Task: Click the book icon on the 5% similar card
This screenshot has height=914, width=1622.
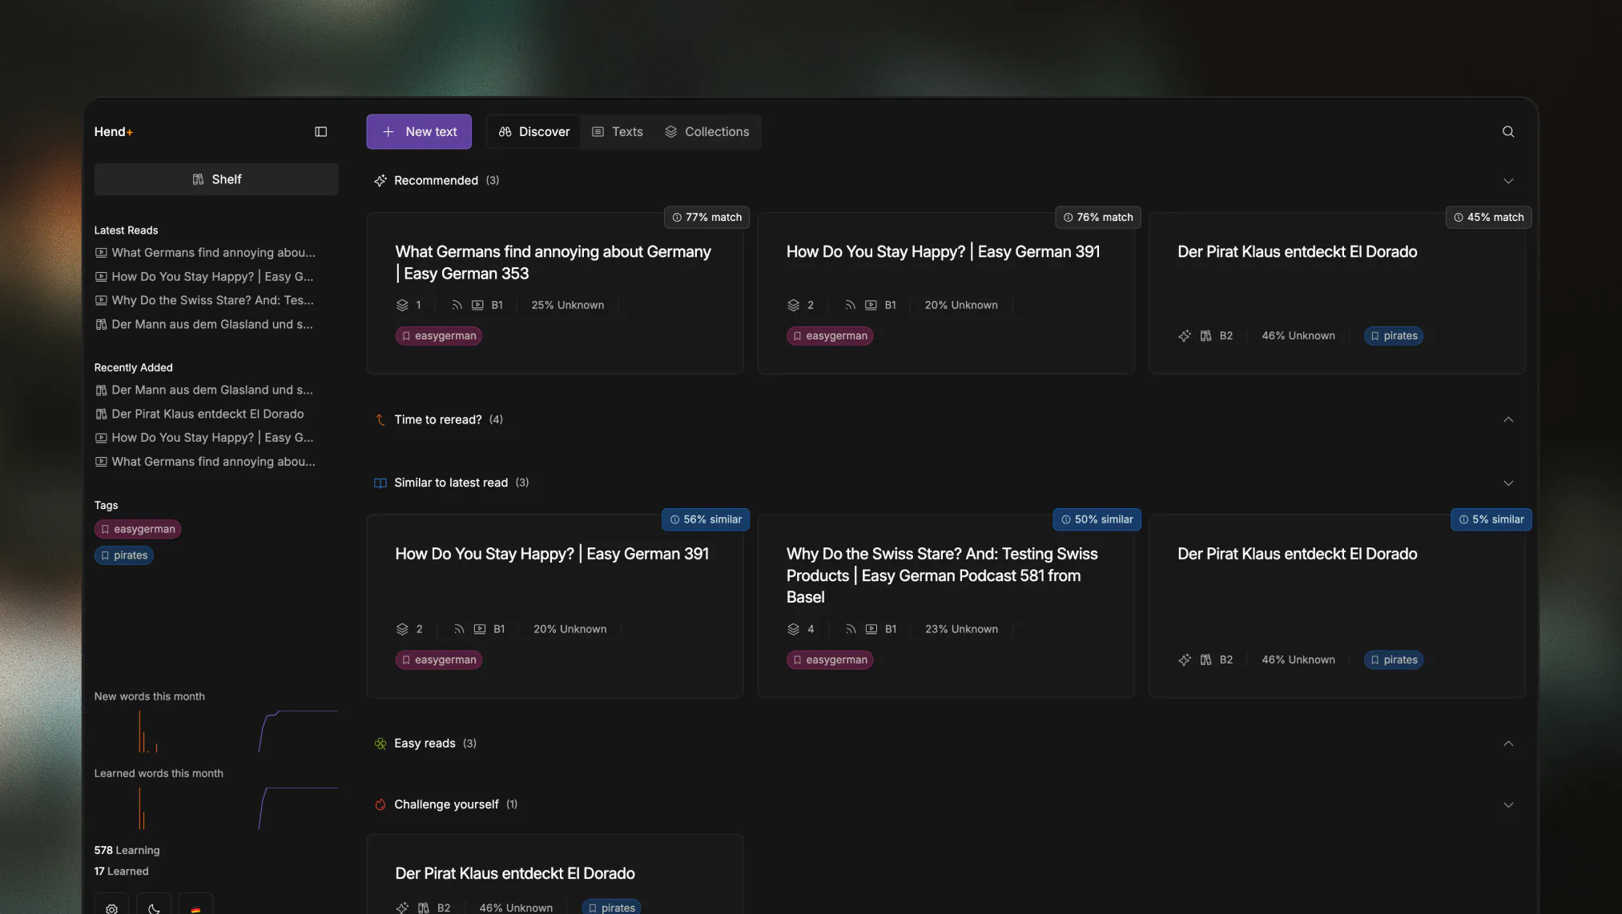Action: click(x=1205, y=660)
